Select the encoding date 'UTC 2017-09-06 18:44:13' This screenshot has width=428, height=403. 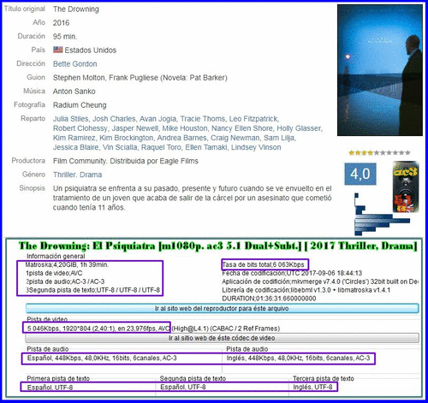pyautogui.click(x=324, y=273)
